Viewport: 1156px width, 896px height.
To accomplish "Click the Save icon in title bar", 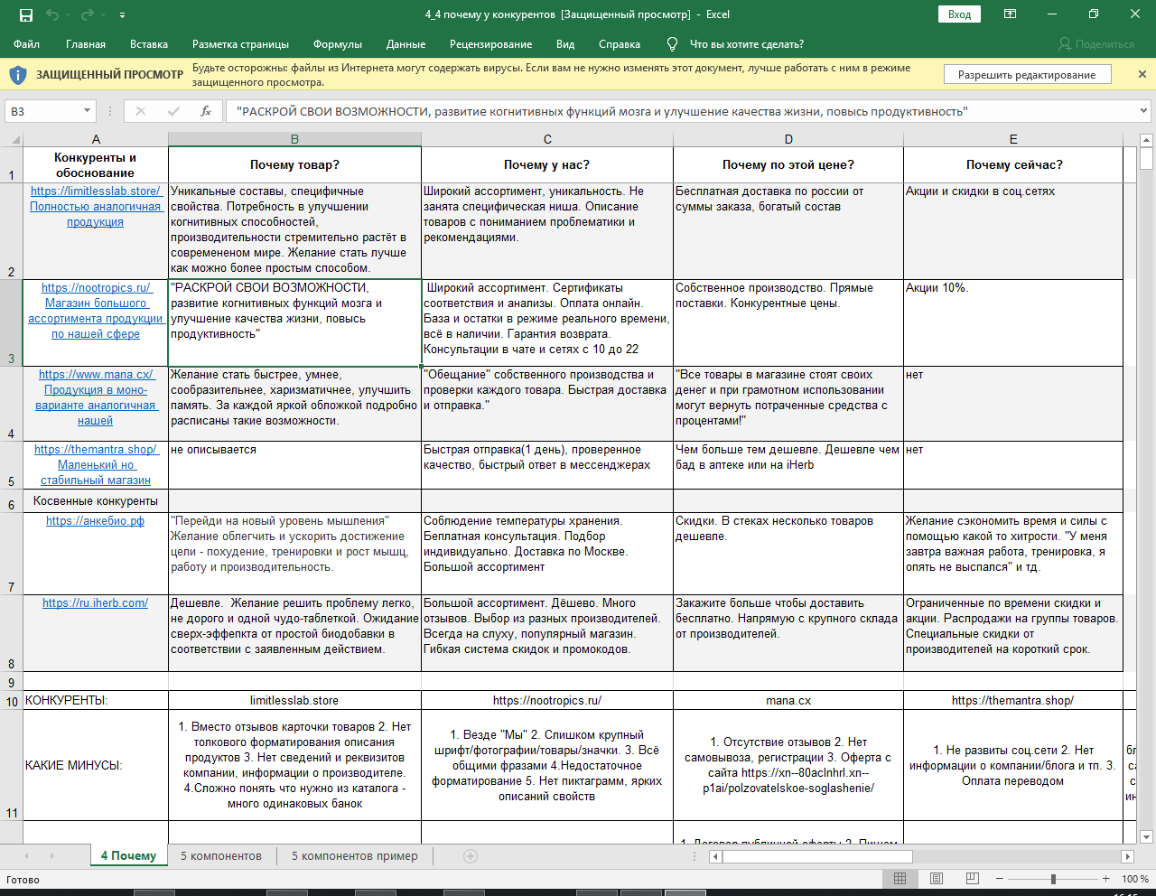I will pos(25,14).
